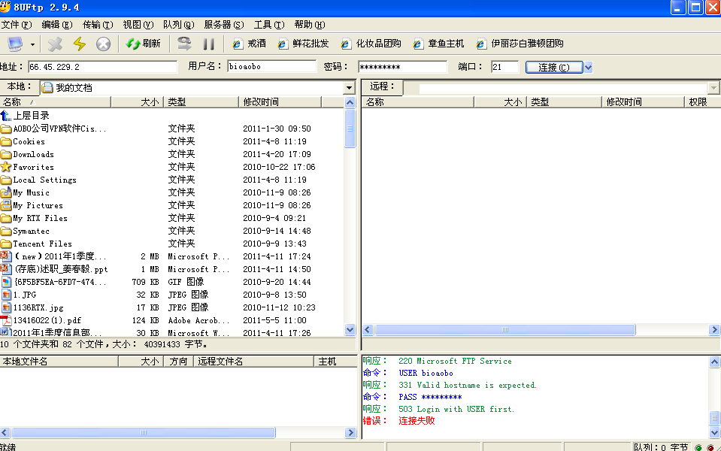Image resolution: width=721 pixels, height=451 pixels.
Task: Sort local files by 修改时间 column
Action: coord(280,101)
